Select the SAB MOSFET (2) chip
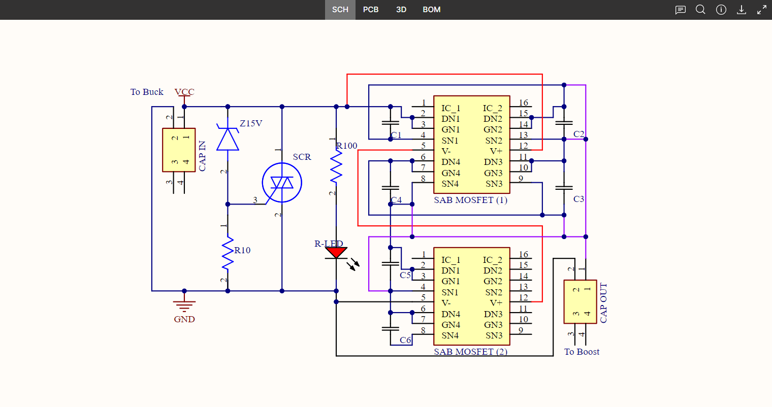Image resolution: width=772 pixels, height=407 pixels. (471, 295)
